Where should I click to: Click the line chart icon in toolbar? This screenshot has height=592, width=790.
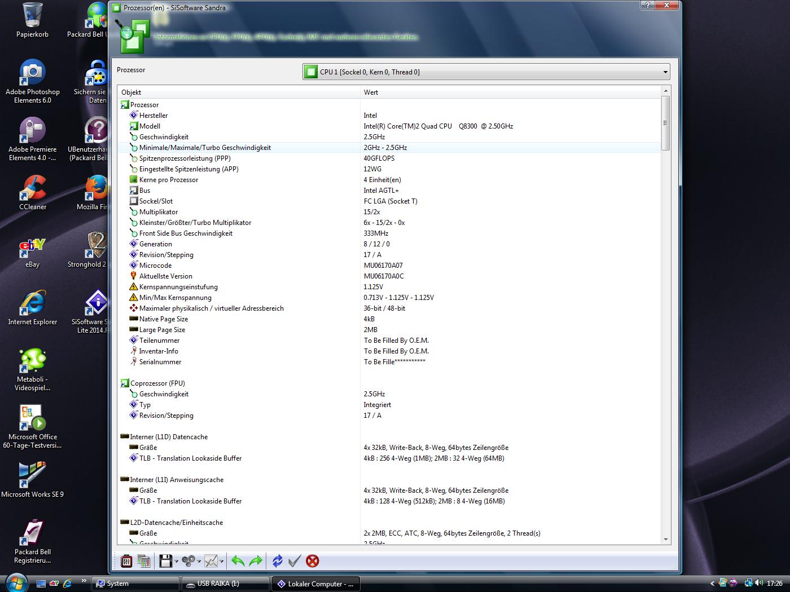coord(211,561)
